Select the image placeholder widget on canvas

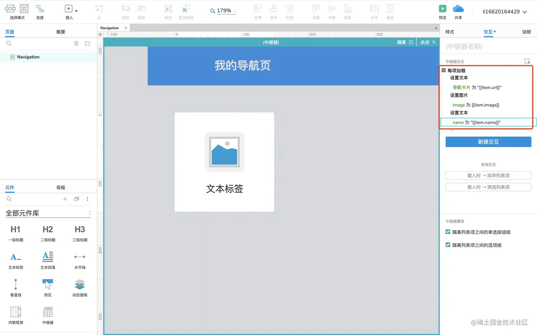click(x=224, y=152)
